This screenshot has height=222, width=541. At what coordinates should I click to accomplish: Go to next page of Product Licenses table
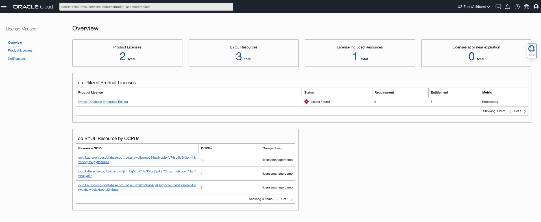[525, 111]
